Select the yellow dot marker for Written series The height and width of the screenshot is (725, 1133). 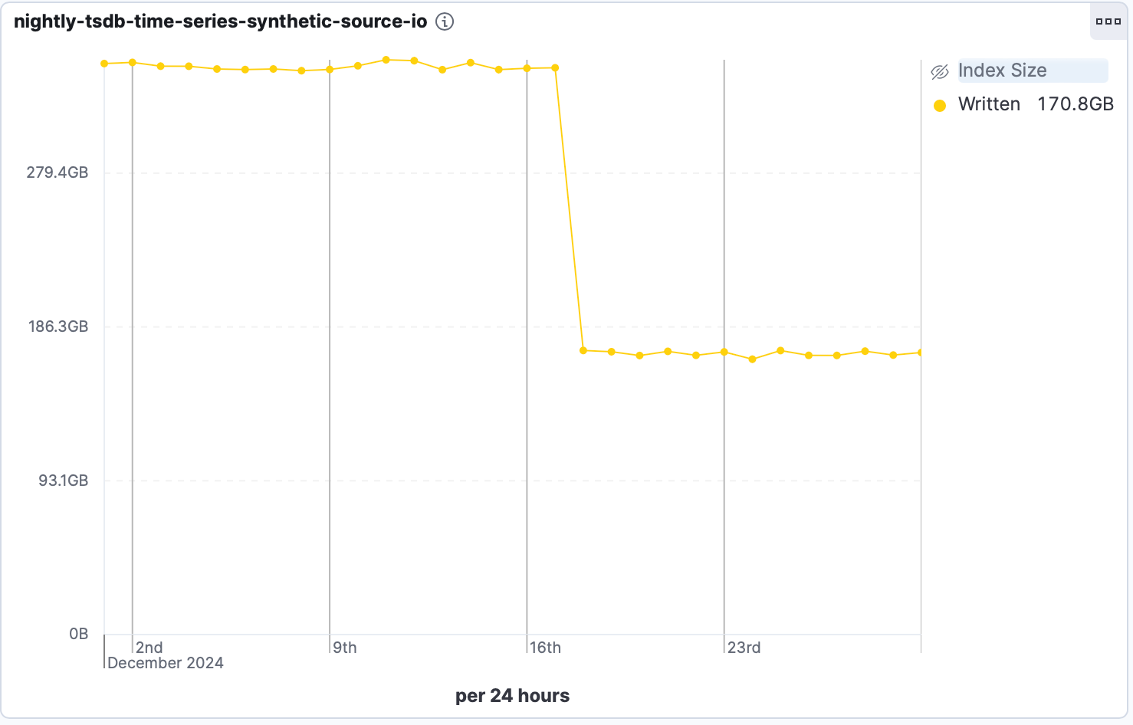coord(939,104)
